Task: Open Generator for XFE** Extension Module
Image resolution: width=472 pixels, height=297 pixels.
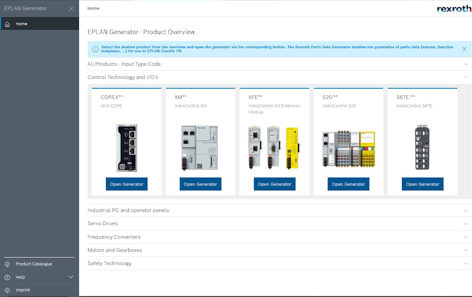Action: tap(275, 184)
